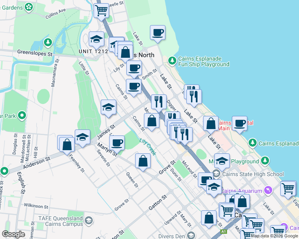
Task: Select the shopping bag marker above Queen St
Action: (143, 161)
